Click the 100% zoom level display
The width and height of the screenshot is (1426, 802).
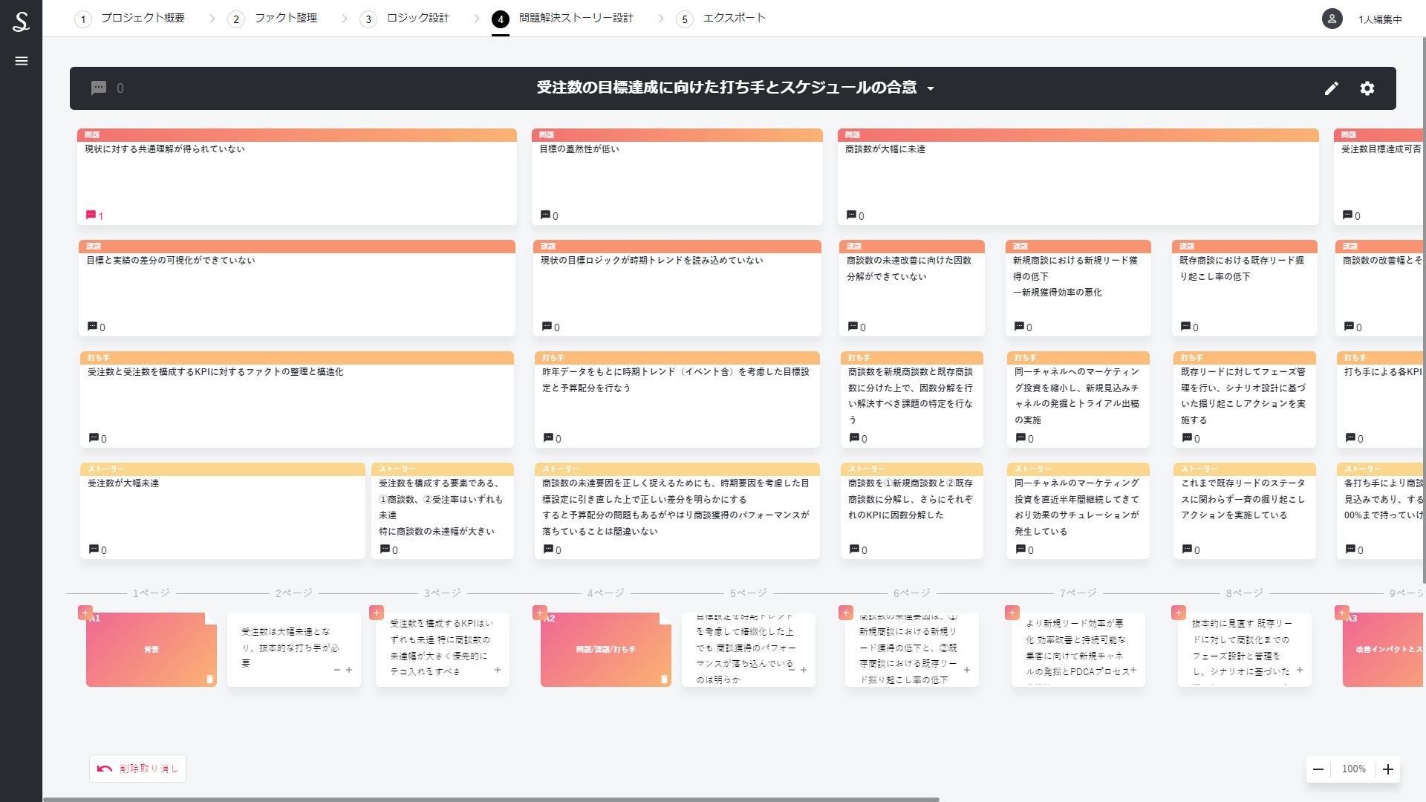click(x=1353, y=769)
